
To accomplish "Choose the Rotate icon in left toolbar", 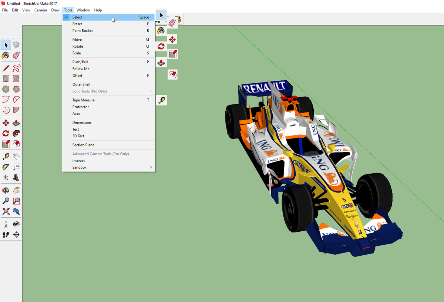I will point(6,133).
